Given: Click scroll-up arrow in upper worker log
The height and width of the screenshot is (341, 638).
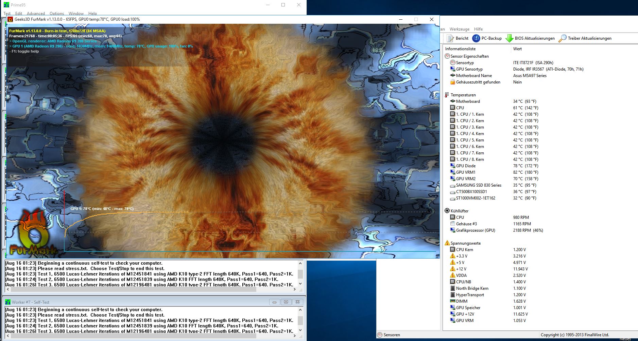Looking at the screenshot, I should 300,263.
